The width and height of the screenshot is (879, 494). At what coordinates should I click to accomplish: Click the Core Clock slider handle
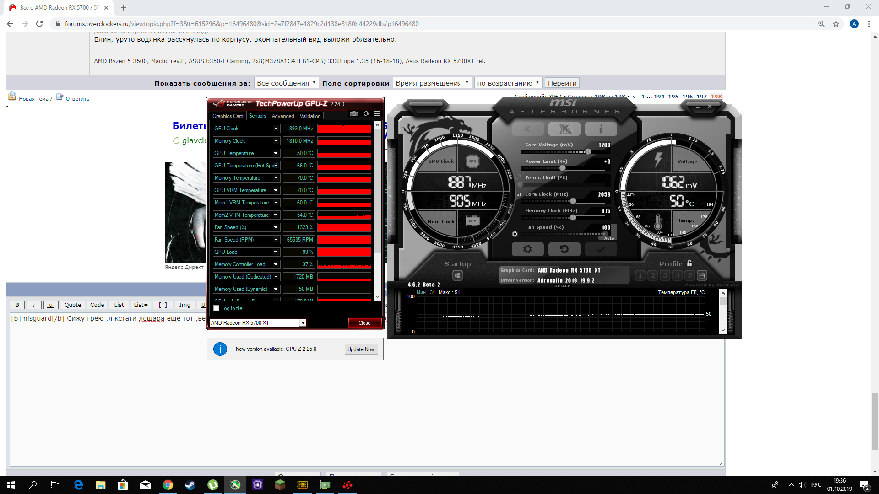click(x=573, y=201)
